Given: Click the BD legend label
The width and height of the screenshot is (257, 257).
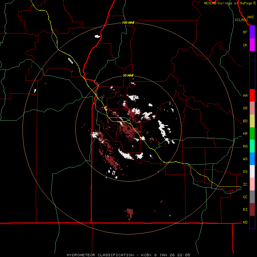Looking at the screenshot, I should (x=245, y=121).
